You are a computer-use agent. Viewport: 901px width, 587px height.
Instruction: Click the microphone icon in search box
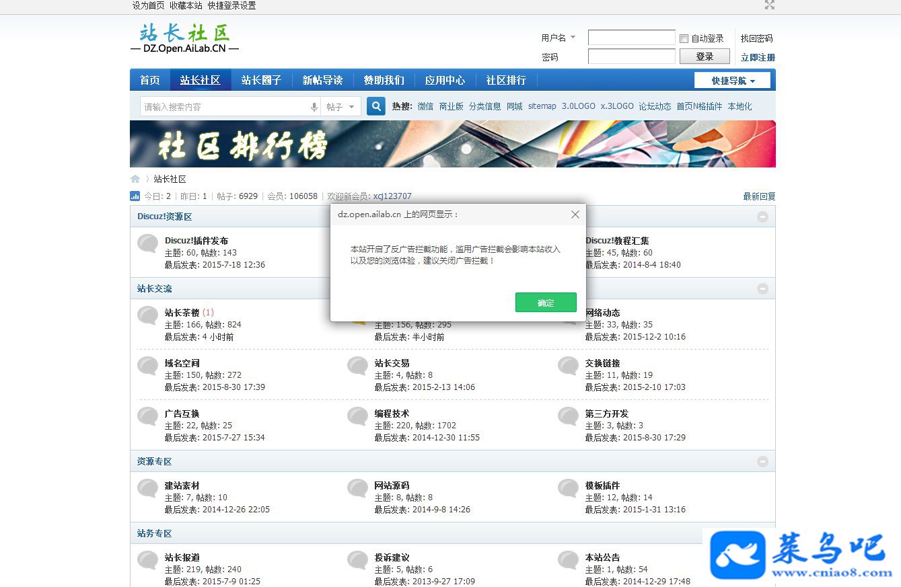(314, 107)
